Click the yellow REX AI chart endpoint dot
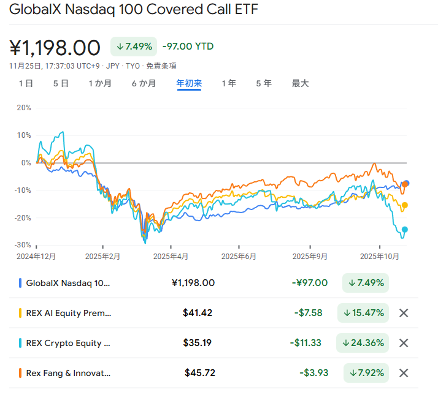Image resolution: width=438 pixels, height=395 pixels. (404, 205)
